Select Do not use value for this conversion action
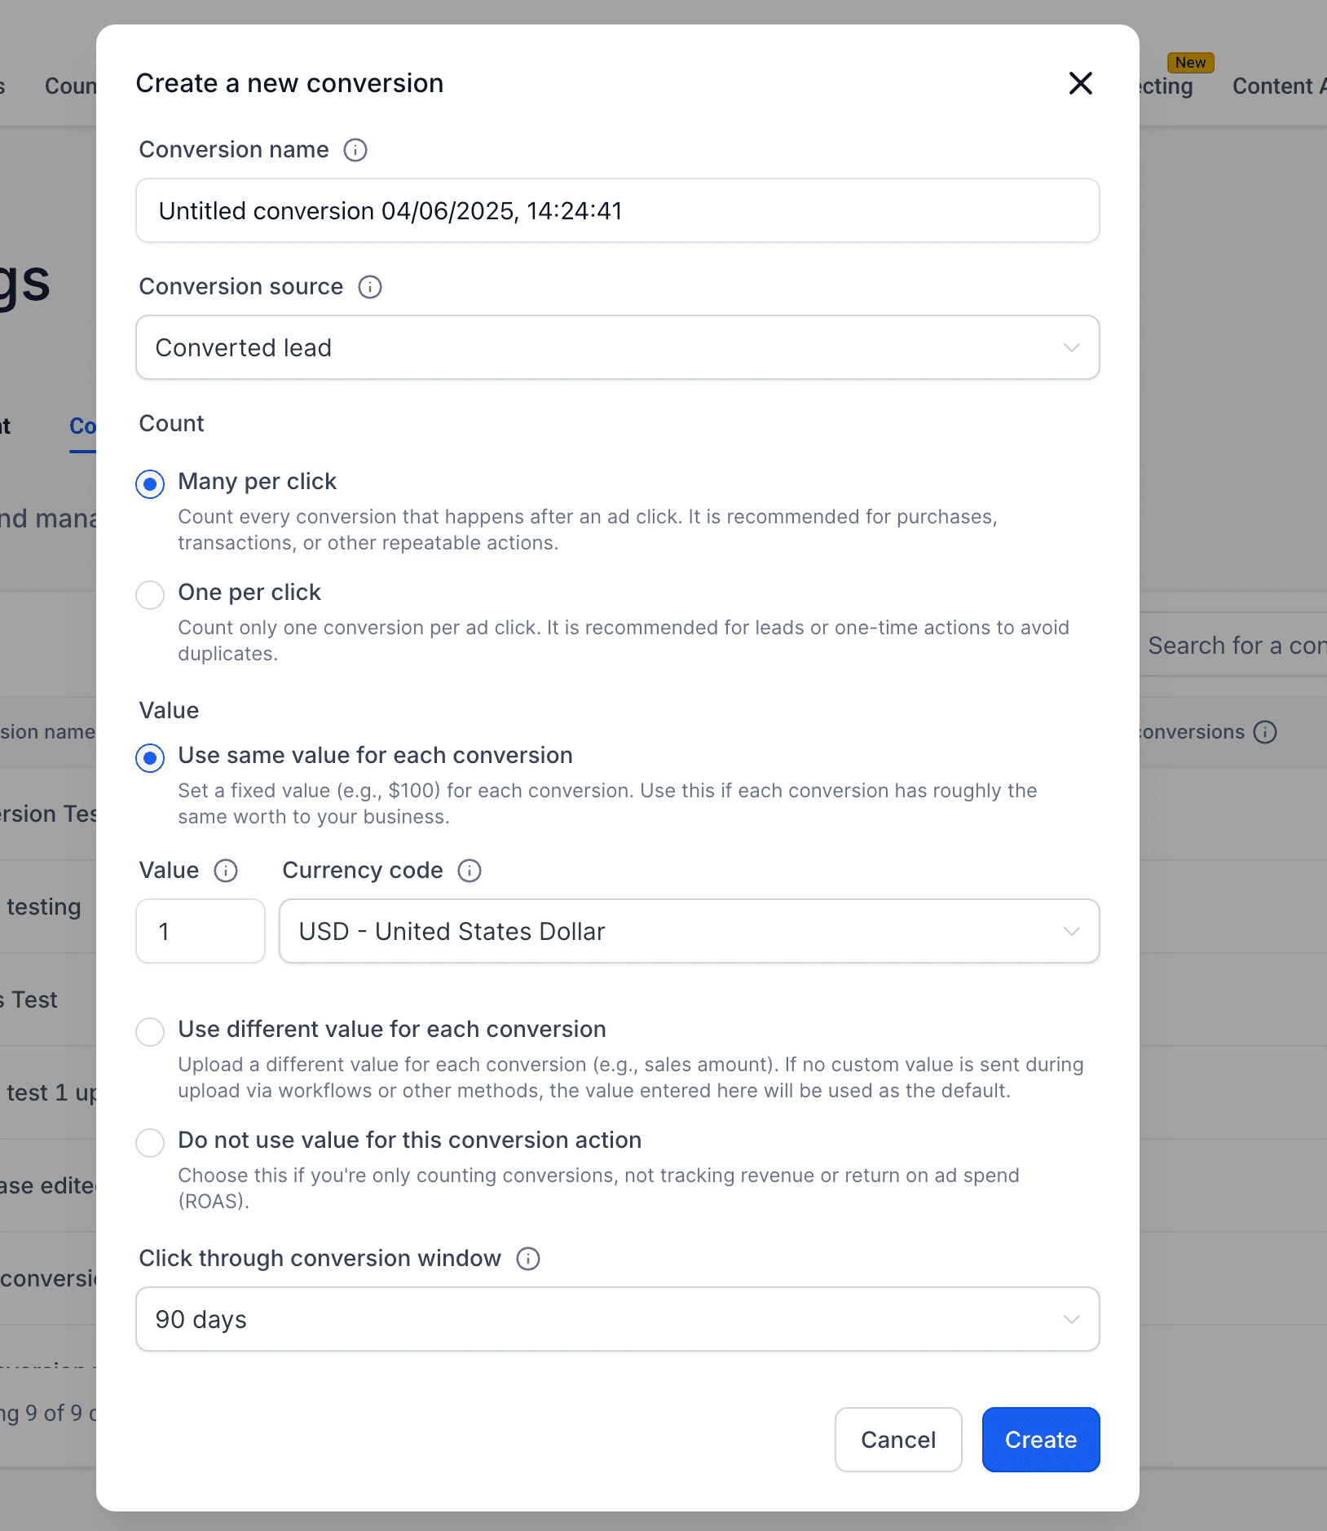1327x1531 pixels. 150,1142
